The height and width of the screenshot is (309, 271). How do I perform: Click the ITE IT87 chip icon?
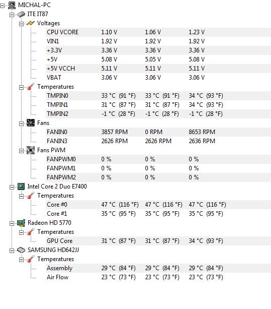[x=21, y=14]
